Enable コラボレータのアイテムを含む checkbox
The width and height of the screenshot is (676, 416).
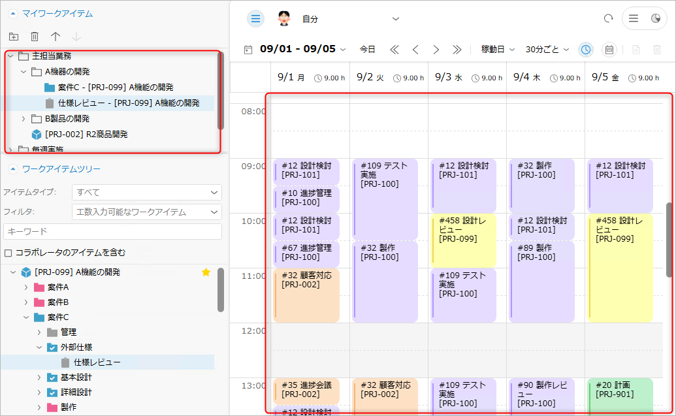[x=8, y=253]
